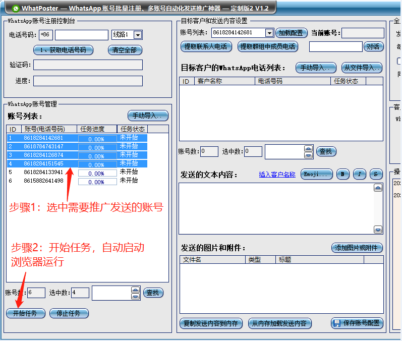Click 账号(电话号码) column header
402x341 pixels.
(49, 129)
